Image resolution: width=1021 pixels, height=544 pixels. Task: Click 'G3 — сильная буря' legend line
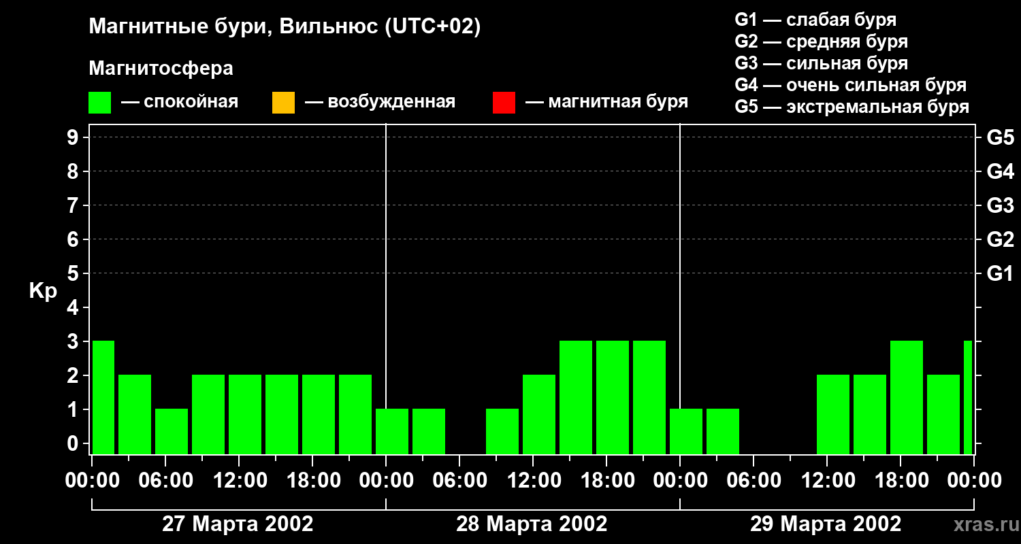coord(822,63)
